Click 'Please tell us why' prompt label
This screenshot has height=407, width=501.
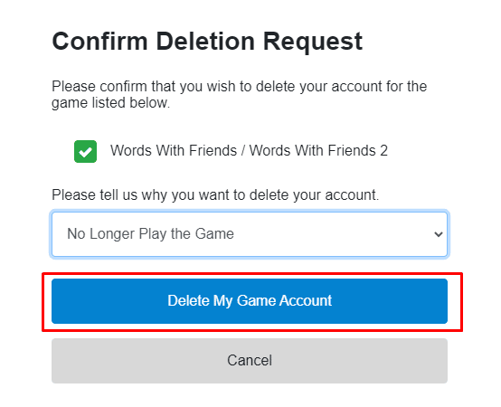point(215,194)
